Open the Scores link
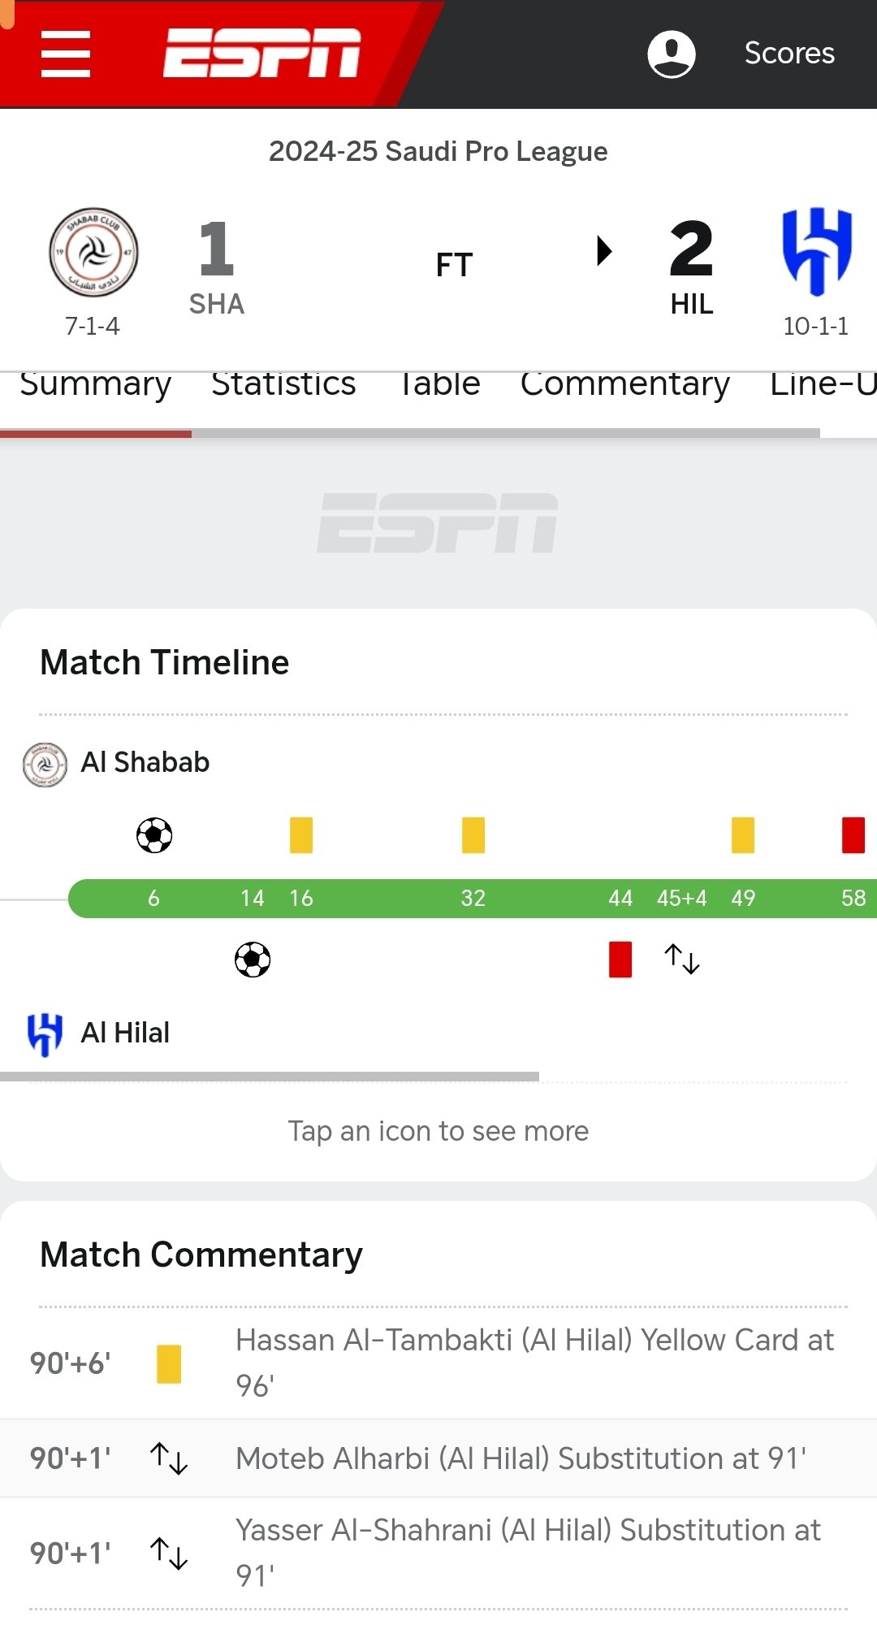 [789, 54]
